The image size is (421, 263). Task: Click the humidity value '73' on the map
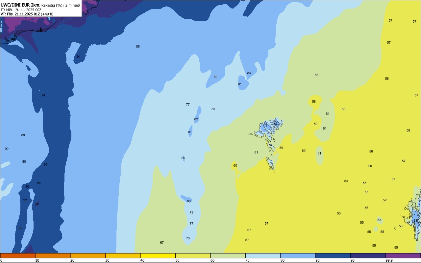point(188,238)
